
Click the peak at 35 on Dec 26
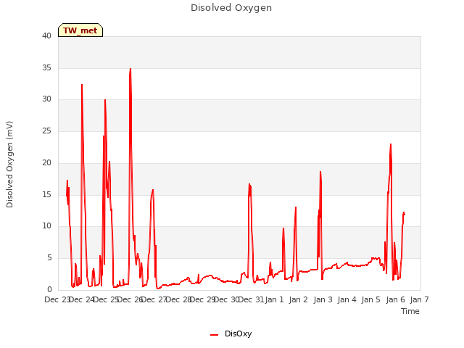point(130,69)
